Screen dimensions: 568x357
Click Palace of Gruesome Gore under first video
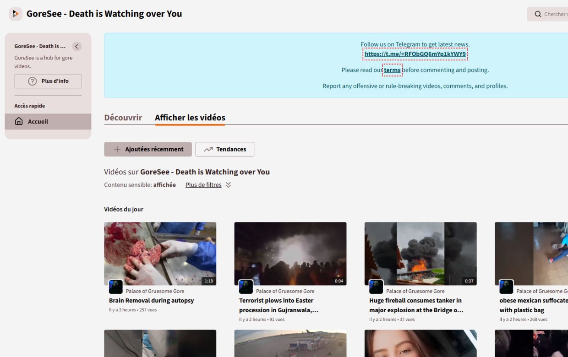tap(155, 291)
